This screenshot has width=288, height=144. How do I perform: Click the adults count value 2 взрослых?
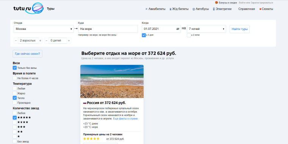point(28,40)
